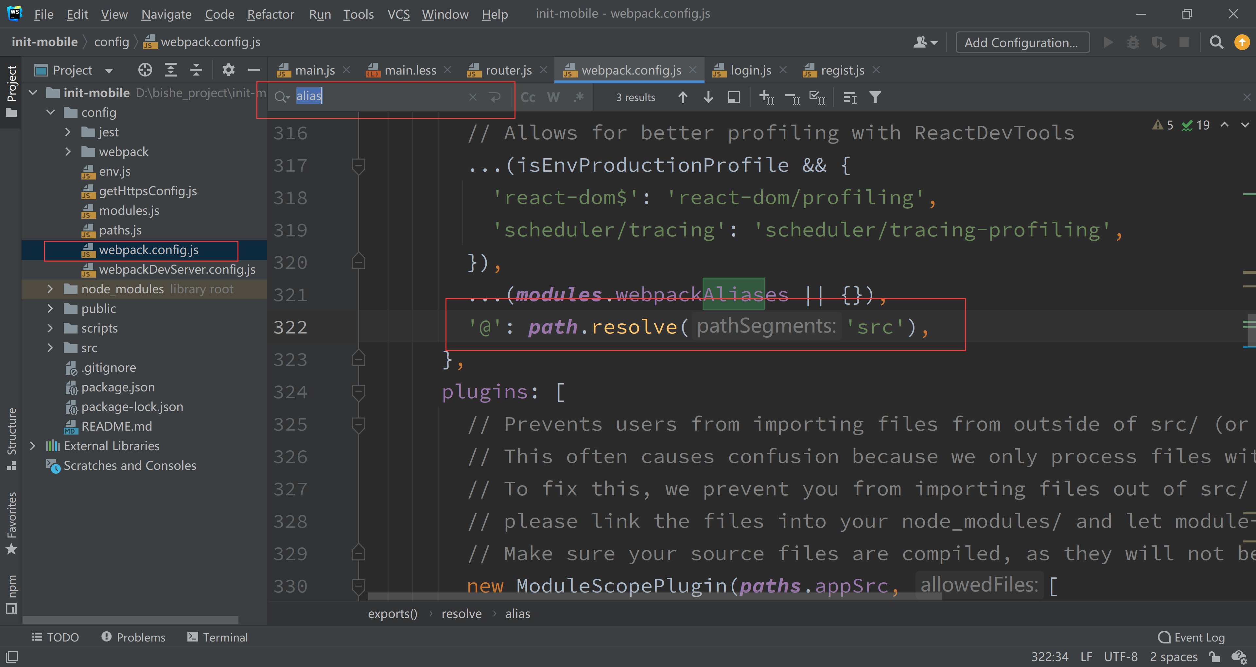Screen dimensions: 1256x667
Task: Go to previous search occurrence arrow
Action: (683, 97)
